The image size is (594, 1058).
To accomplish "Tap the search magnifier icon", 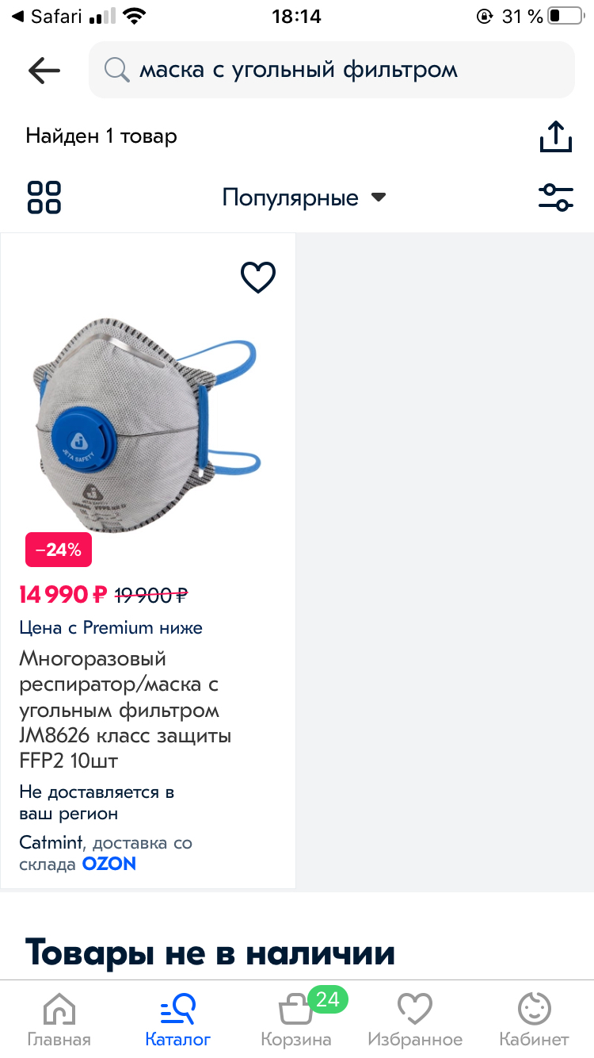I will (x=117, y=71).
